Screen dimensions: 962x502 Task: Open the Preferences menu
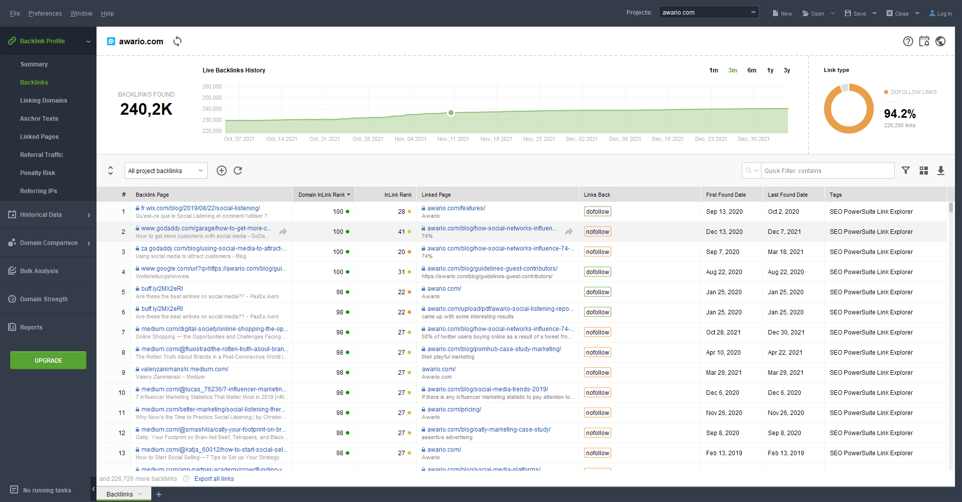[45, 13]
